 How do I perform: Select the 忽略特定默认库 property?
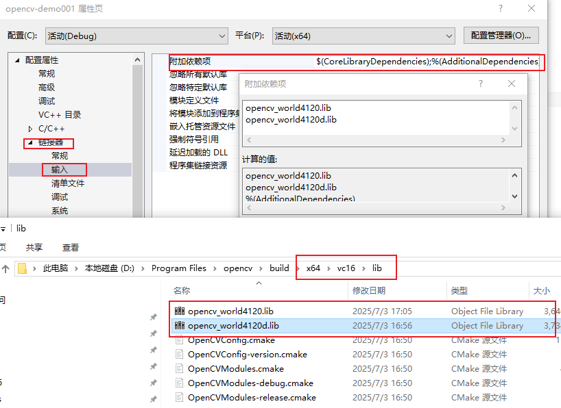click(198, 87)
